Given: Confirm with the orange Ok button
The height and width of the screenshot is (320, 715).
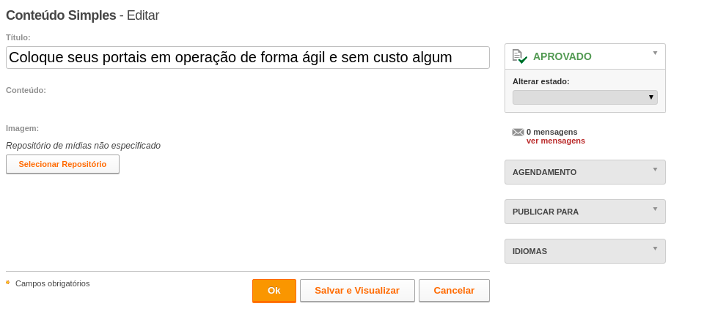Looking at the screenshot, I should tap(274, 291).
